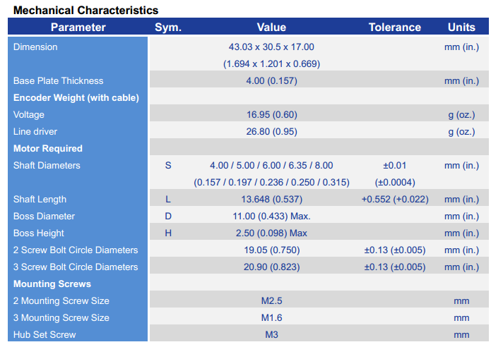
Task: Click the Parameter column header
Action: tap(78, 28)
